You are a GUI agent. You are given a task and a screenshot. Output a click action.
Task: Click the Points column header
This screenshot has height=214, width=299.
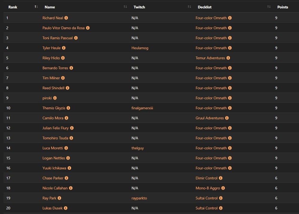[x=283, y=7]
